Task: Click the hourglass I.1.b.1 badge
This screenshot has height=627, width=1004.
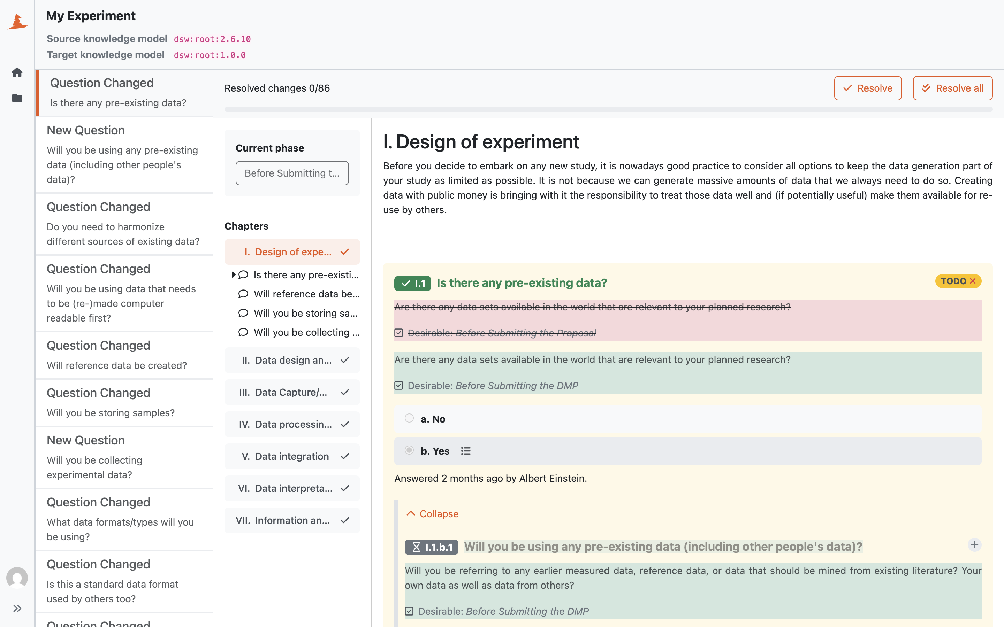Action: [x=432, y=547]
